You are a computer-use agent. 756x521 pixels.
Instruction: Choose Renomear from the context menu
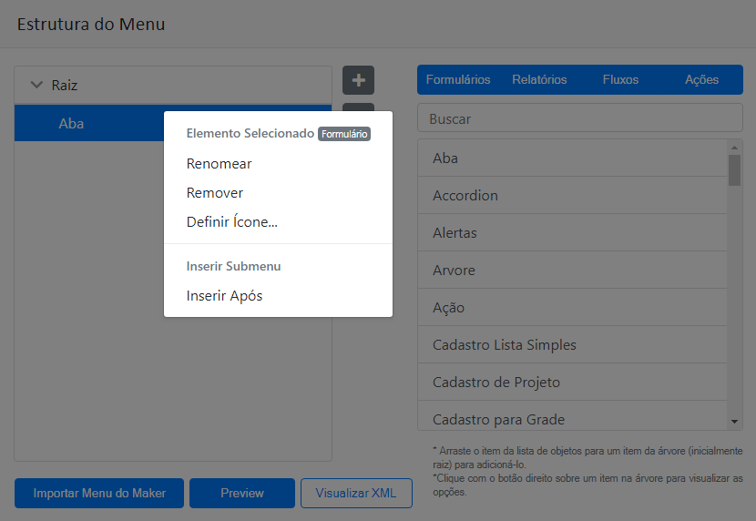coord(220,164)
